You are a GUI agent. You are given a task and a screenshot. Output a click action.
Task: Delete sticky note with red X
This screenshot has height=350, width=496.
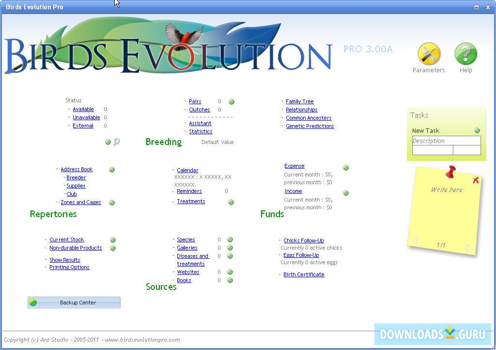[x=476, y=180]
